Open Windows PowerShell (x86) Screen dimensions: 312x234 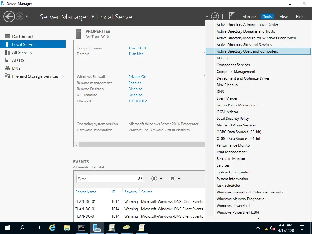258,212
